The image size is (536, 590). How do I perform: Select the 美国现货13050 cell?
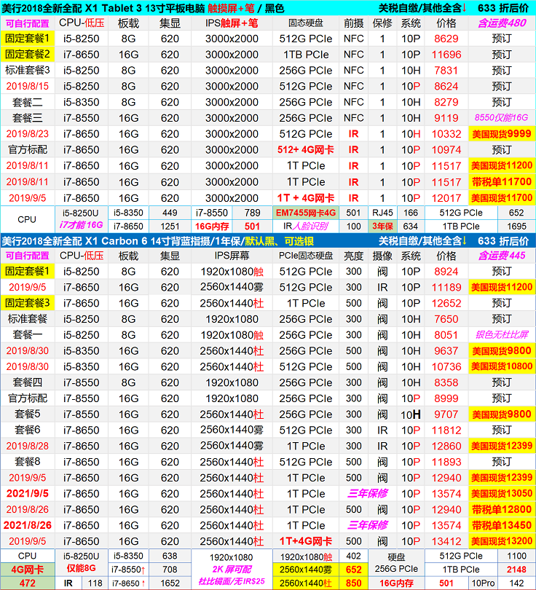[502, 494]
